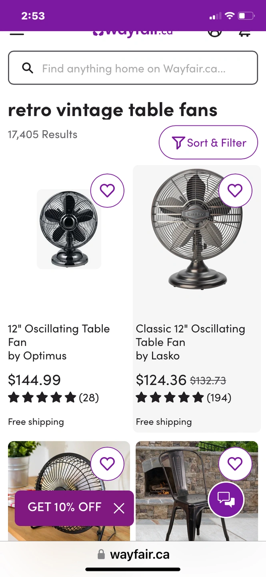This screenshot has height=577, width=266.
Task: View the Optimus fan product image
Action: click(x=69, y=229)
